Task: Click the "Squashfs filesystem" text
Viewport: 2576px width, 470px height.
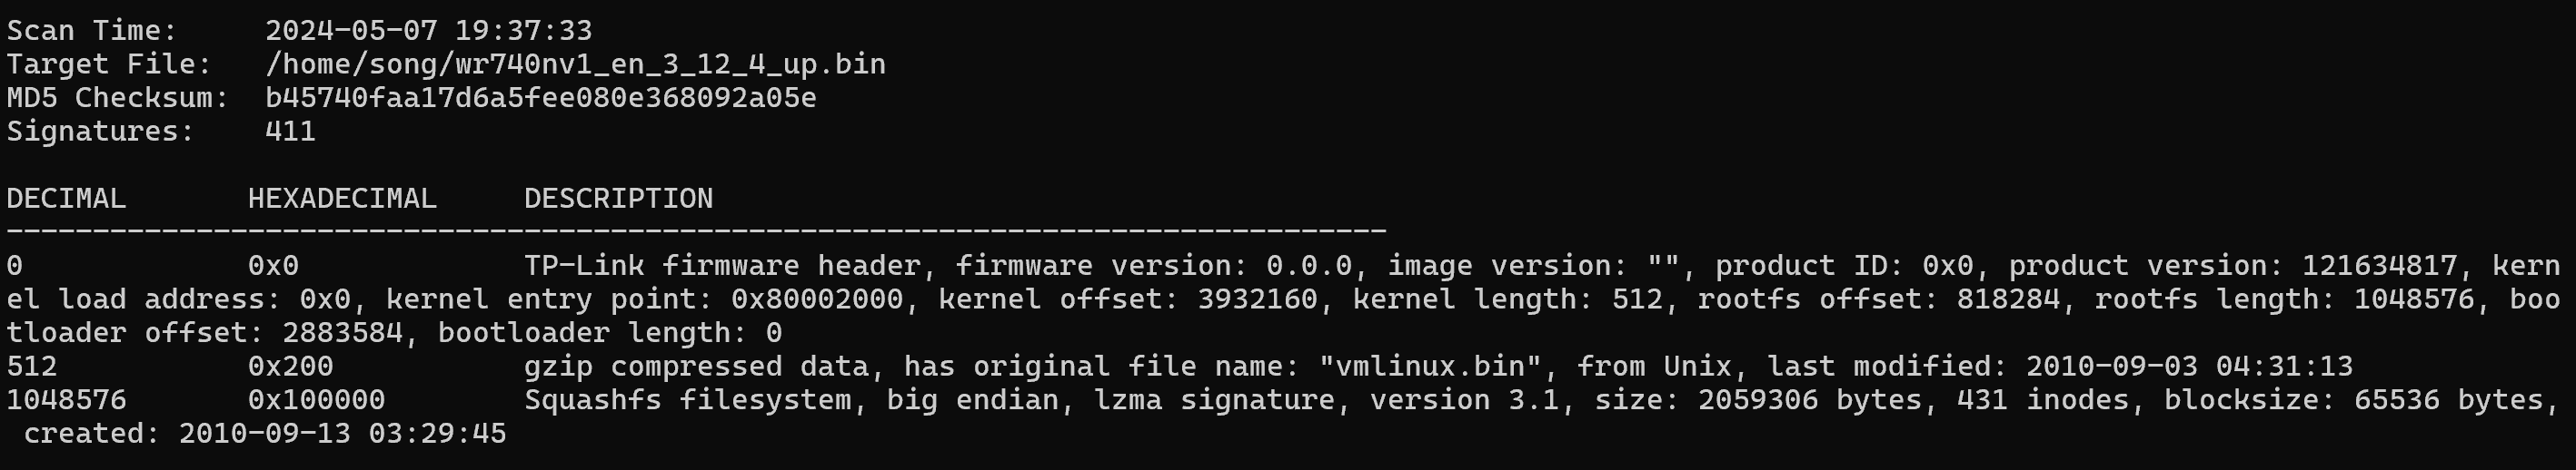Action: [x=688, y=400]
